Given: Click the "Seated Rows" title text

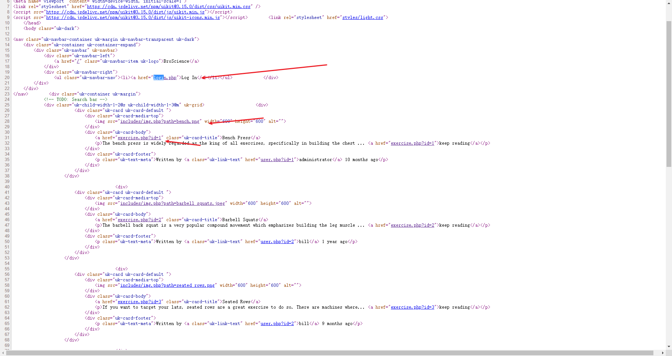Looking at the screenshot, I should pos(236,302).
